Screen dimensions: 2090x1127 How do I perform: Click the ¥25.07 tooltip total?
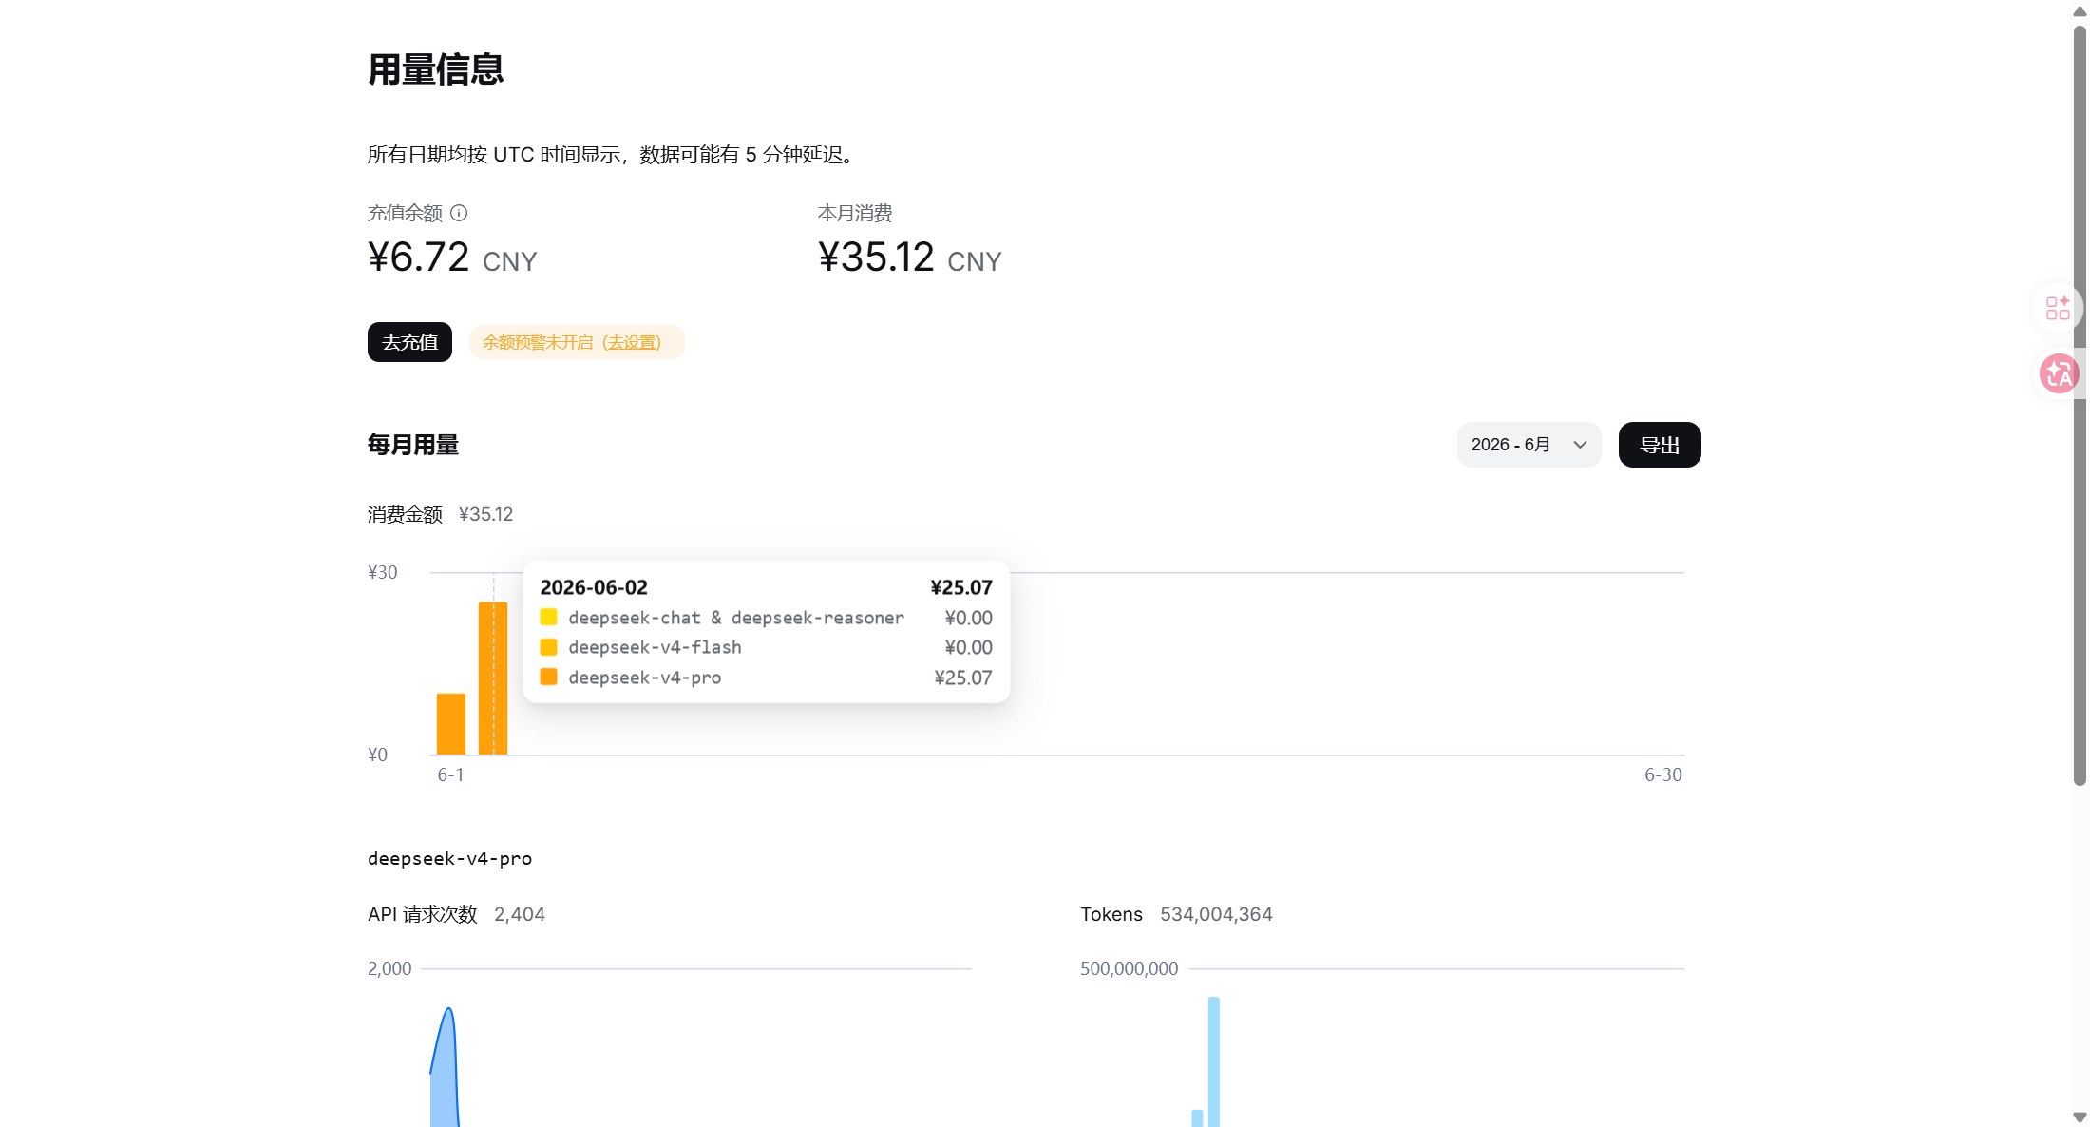pyautogui.click(x=961, y=587)
